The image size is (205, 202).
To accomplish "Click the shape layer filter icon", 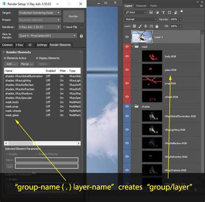I will point(170,13).
